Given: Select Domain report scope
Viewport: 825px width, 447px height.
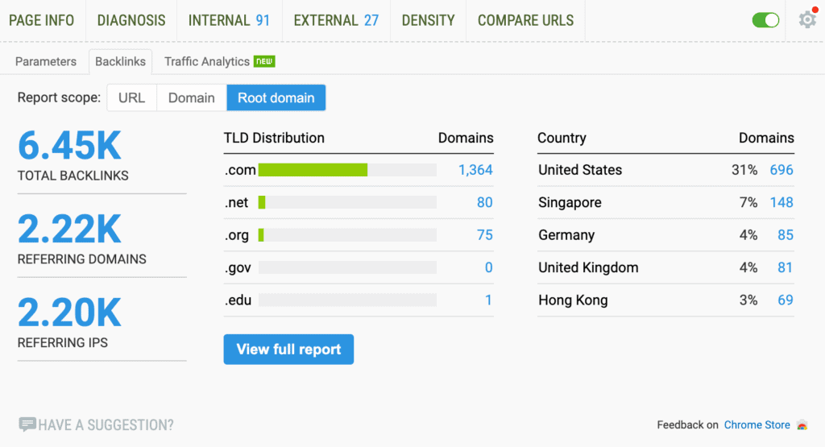Looking at the screenshot, I should (x=191, y=98).
